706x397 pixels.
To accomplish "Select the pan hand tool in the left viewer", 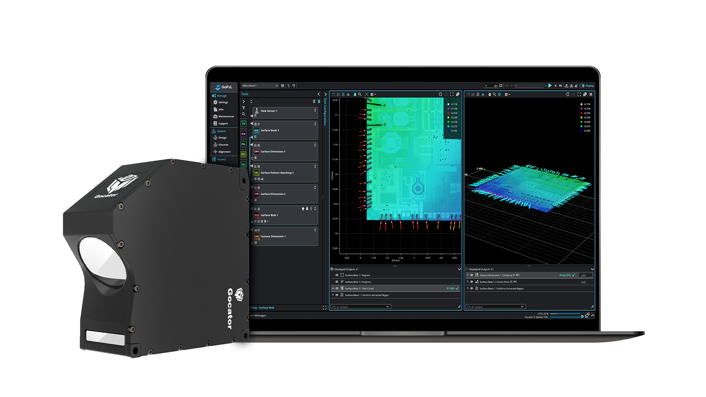I will point(355,94).
